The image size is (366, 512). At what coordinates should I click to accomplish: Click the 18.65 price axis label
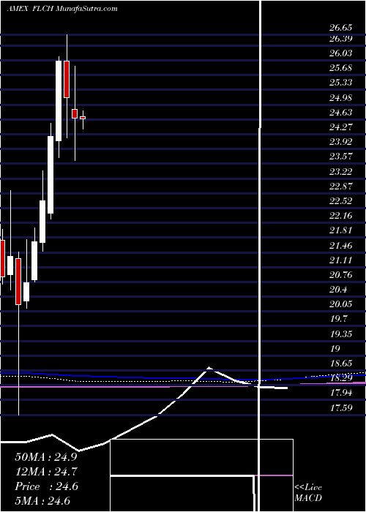pyautogui.click(x=341, y=364)
